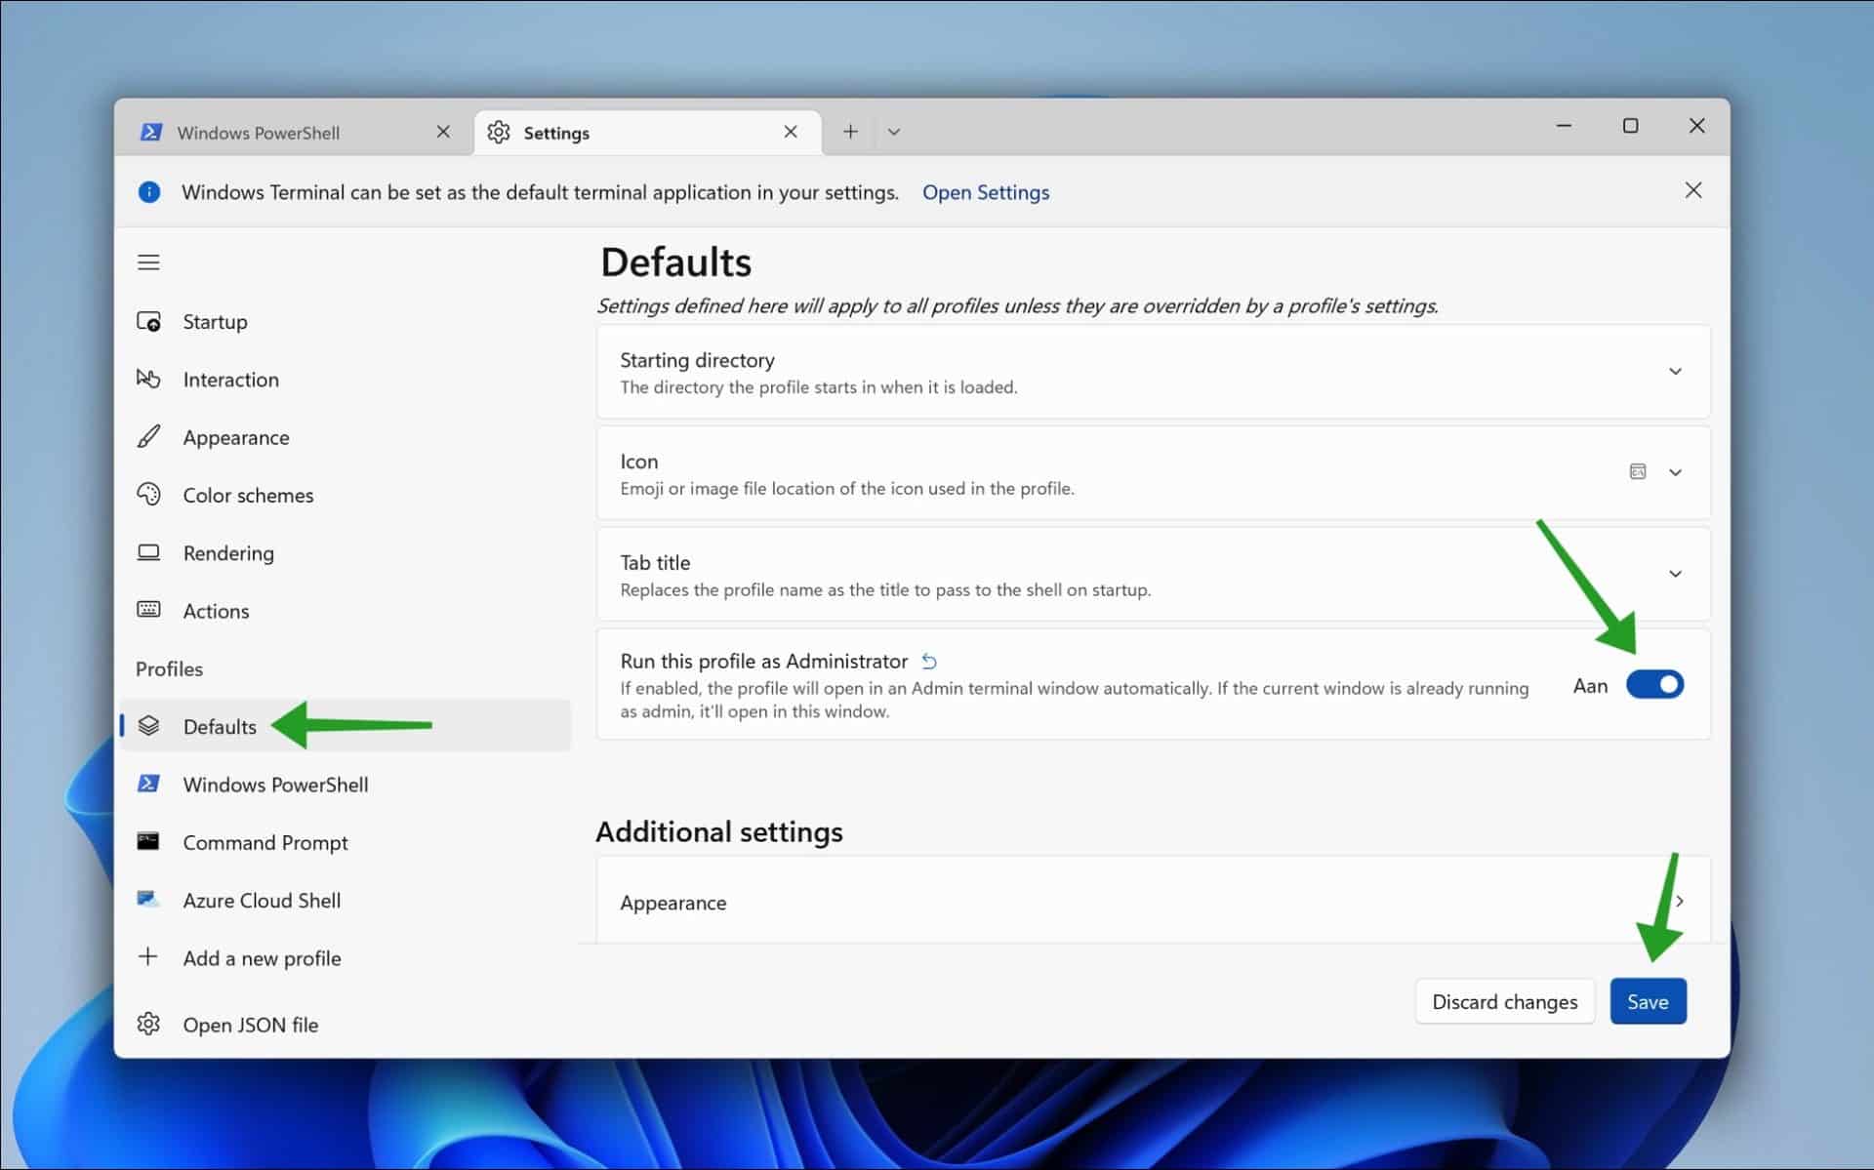Click the Rendering monitor icon
The width and height of the screenshot is (1874, 1170).
[148, 552]
